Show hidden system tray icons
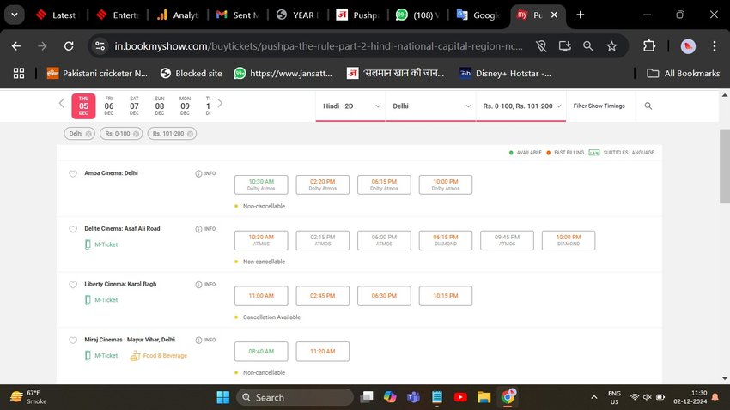The height and width of the screenshot is (410, 730). point(594,397)
